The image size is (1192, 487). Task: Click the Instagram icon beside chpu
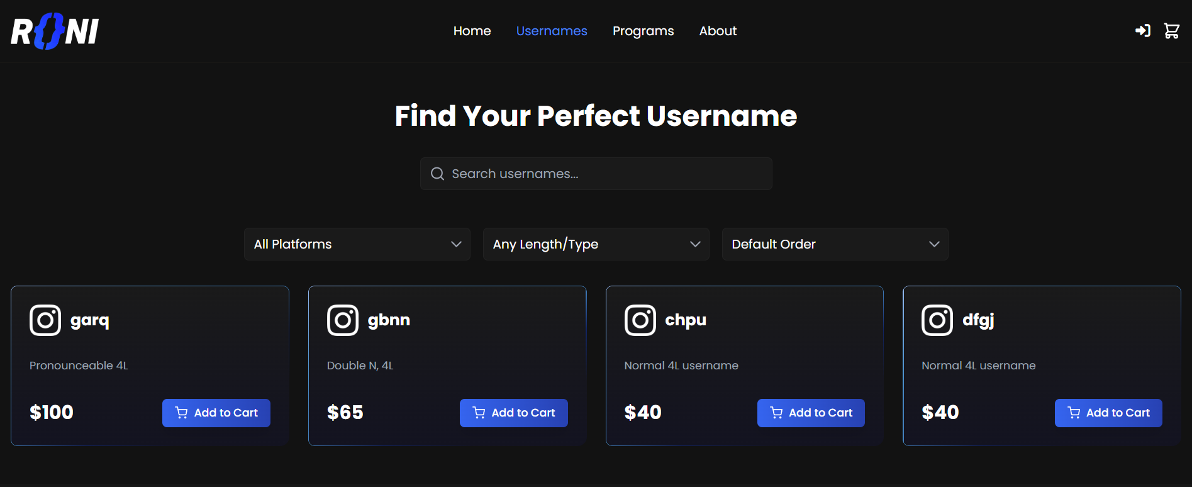click(x=640, y=320)
